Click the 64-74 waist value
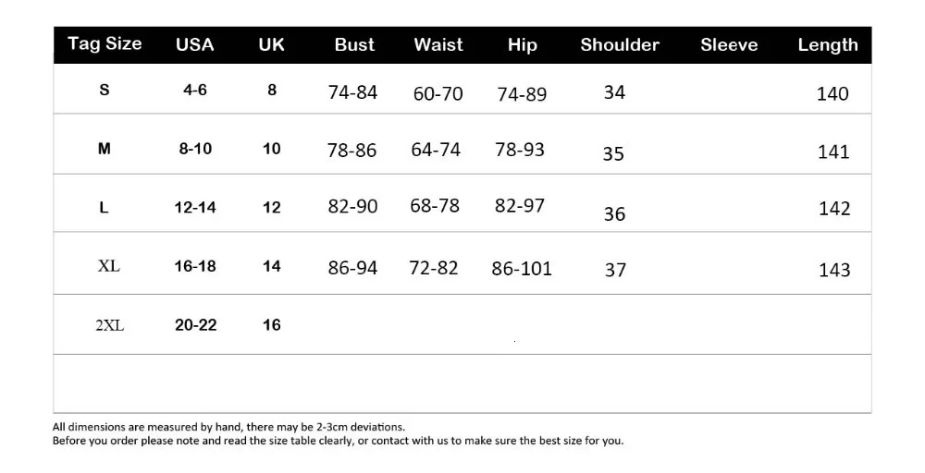Screen dimensions: 925x473 436,150
